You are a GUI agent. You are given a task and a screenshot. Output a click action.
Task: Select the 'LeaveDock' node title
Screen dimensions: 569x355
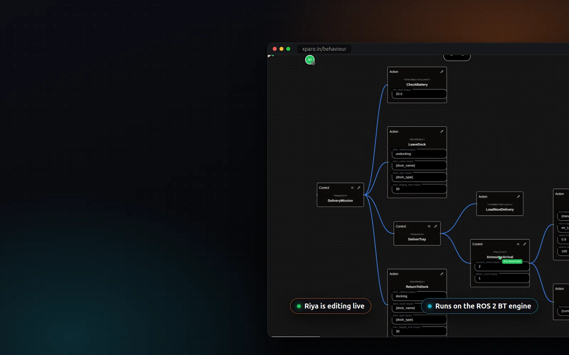click(417, 144)
